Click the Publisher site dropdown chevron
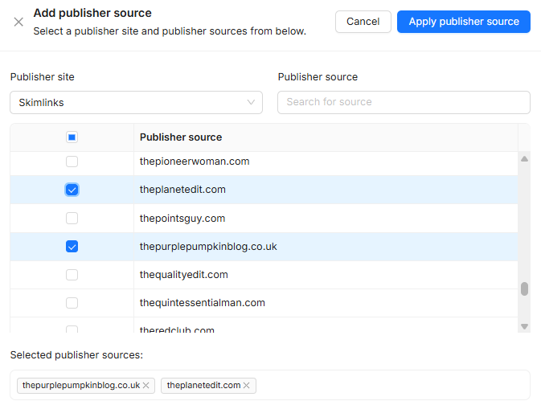Viewport: 541px width, 401px height. [x=252, y=103]
